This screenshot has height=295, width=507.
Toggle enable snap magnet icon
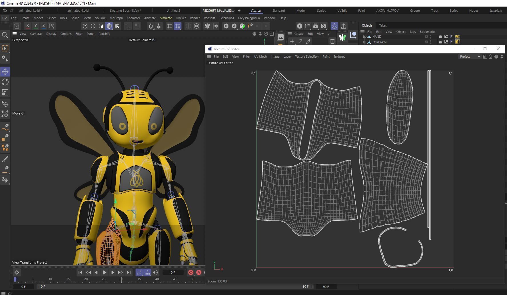(151, 26)
